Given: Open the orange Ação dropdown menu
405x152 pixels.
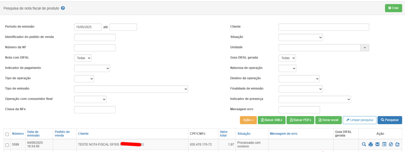Looking at the screenshot, I should pos(248,120).
